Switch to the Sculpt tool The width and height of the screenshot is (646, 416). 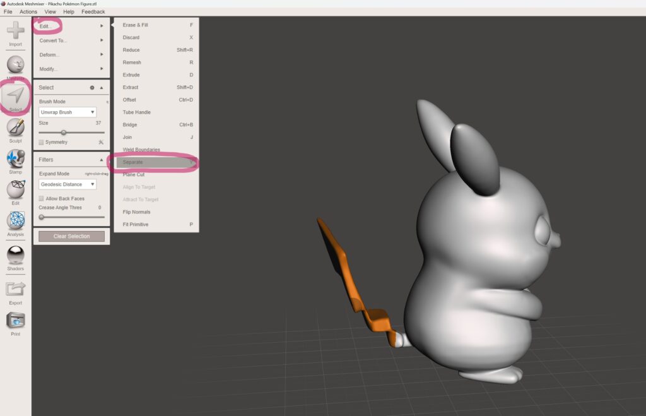tap(16, 128)
